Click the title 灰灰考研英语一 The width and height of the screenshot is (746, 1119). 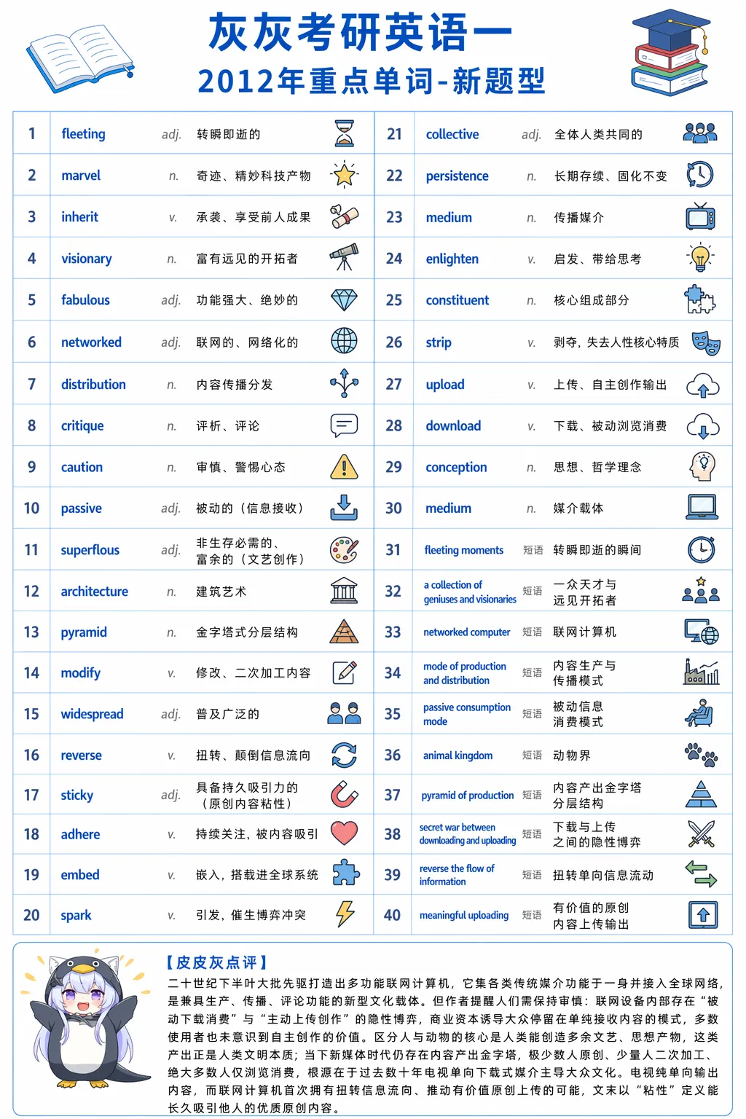click(x=361, y=33)
